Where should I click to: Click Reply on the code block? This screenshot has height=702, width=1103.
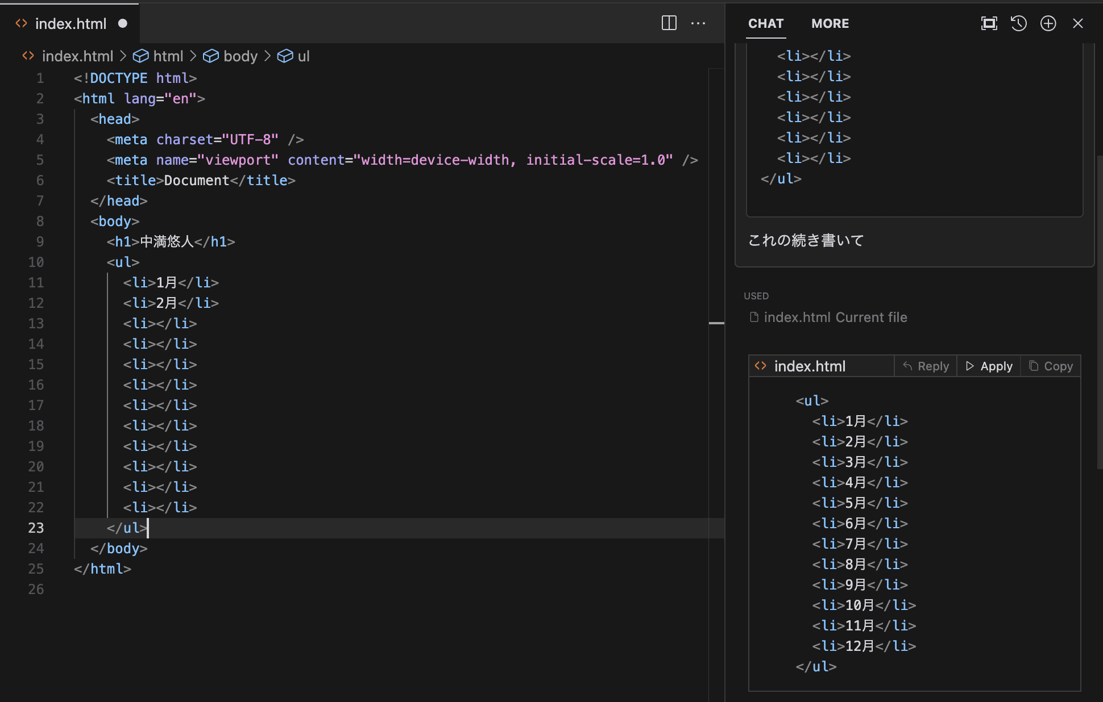coord(926,366)
